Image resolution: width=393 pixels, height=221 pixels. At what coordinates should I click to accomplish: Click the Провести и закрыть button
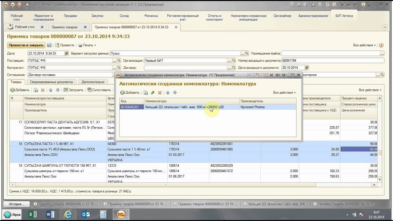pyautogui.click(x=26, y=45)
